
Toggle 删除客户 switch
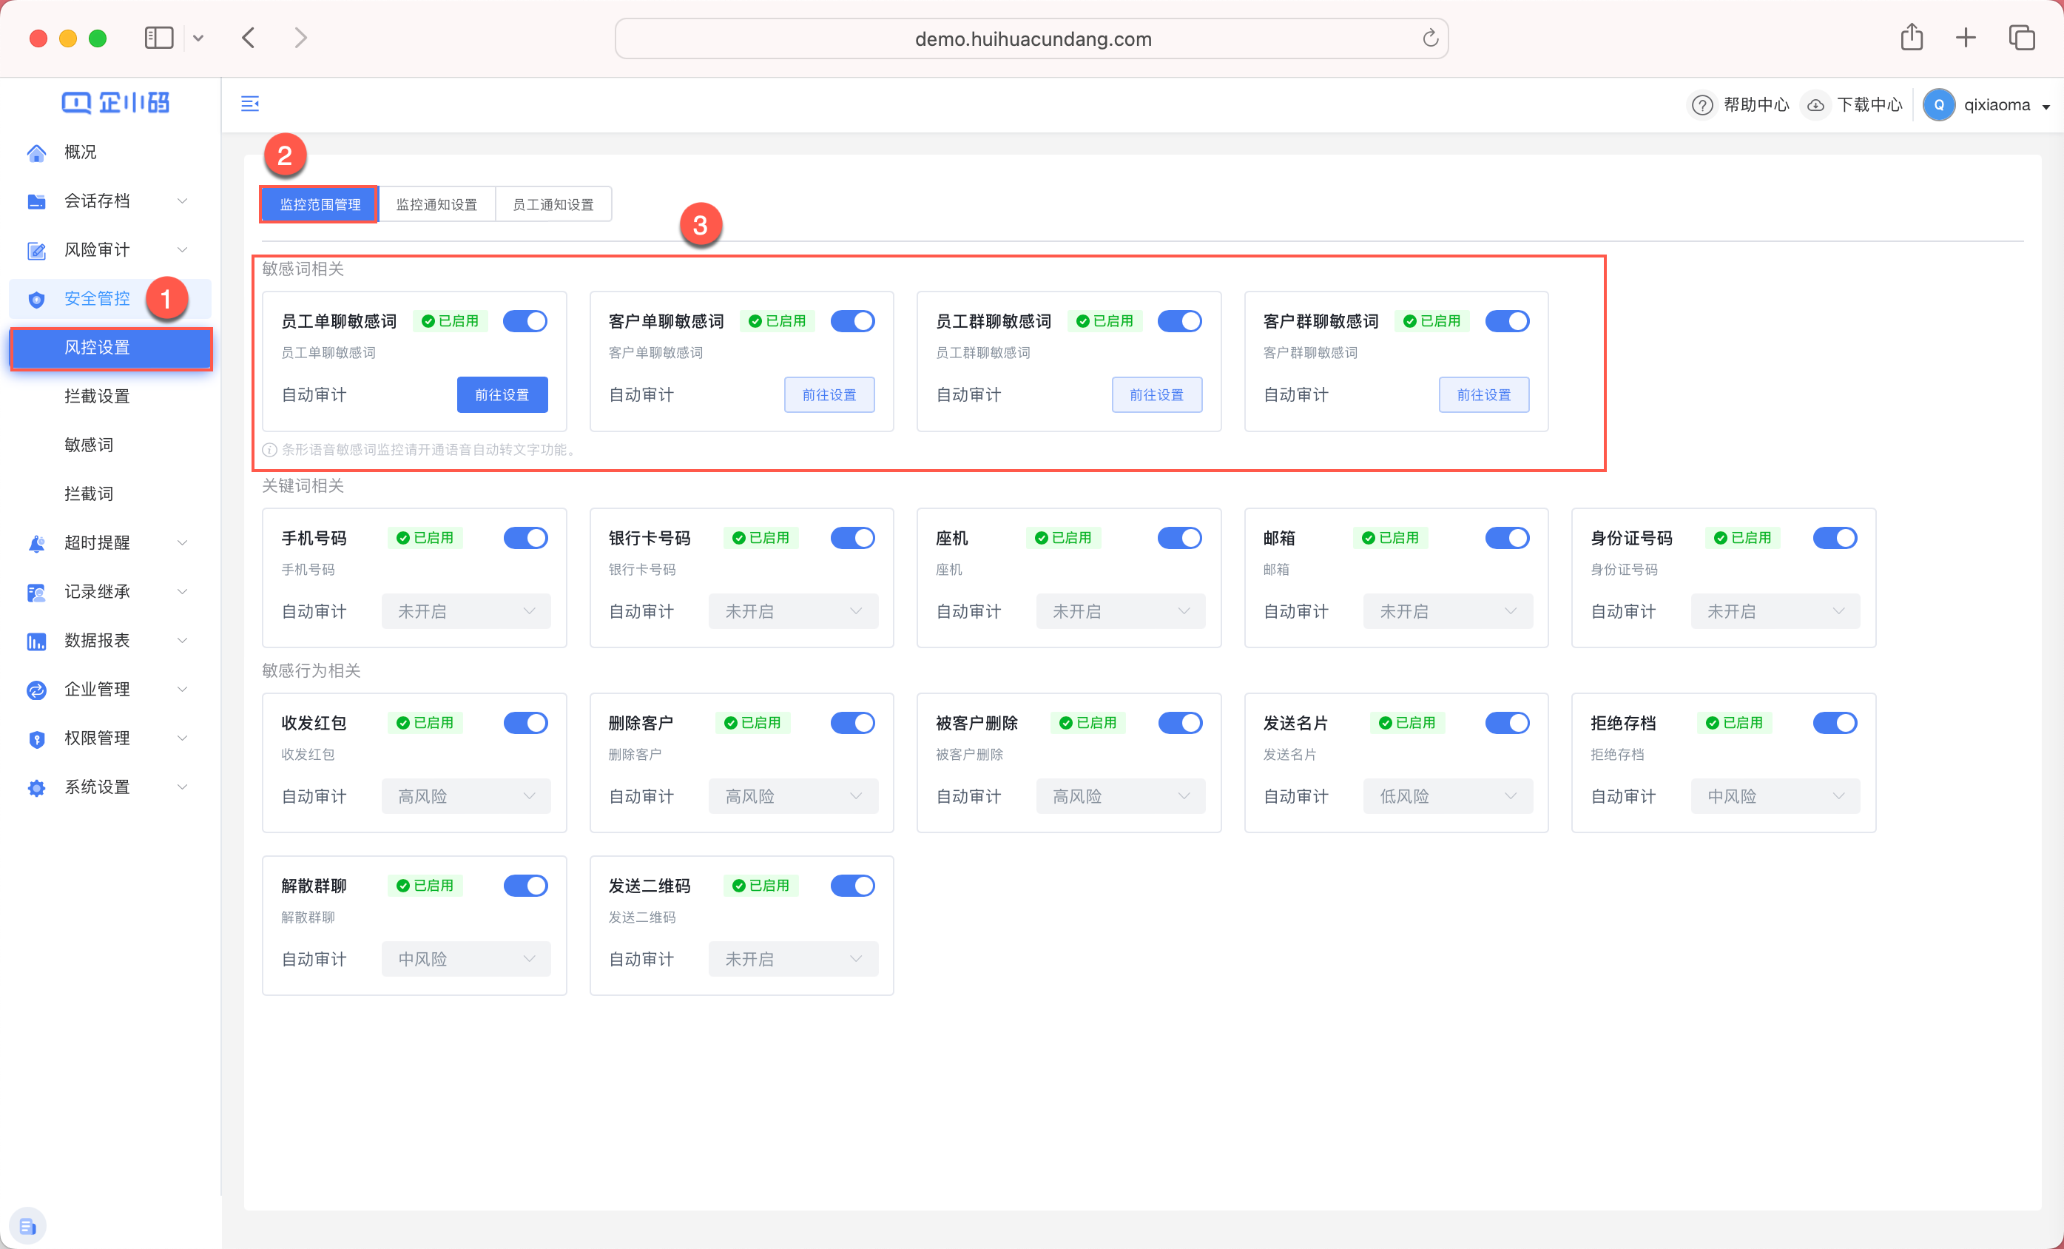[853, 723]
